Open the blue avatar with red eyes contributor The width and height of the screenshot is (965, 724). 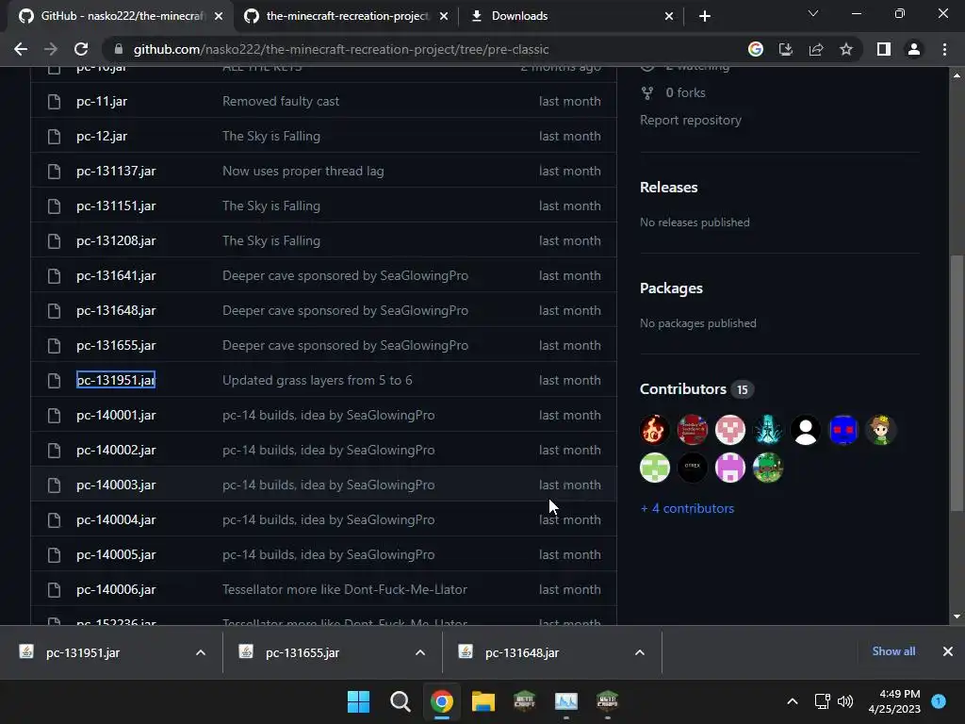(x=843, y=430)
